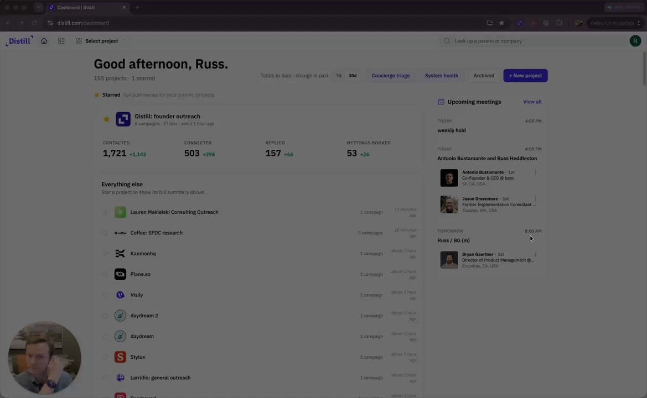Open the Chrome three-dot menu
Image resolution: width=647 pixels, height=398 pixels.
coord(639,23)
